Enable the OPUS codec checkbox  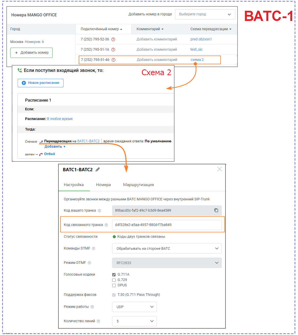coord(114,285)
